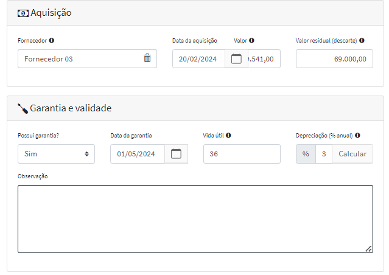This screenshot has width=389, height=275.
Task: Click the acquisition date field 20/02/2024
Action: [x=198, y=59]
